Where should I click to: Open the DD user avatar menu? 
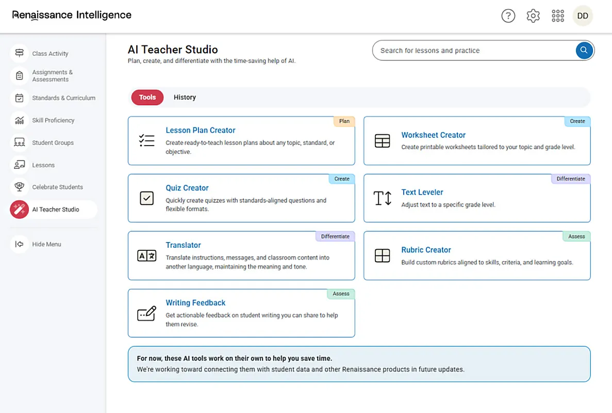582,16
